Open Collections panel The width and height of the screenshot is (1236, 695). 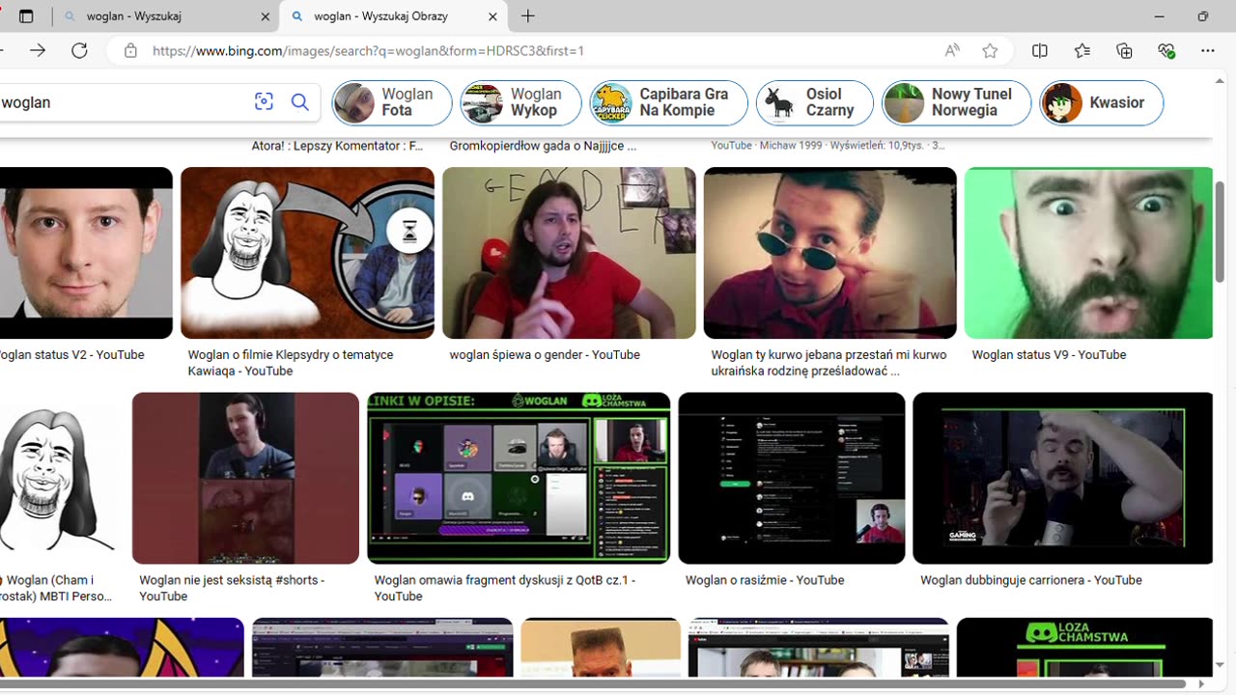click(x=1124, y=50)
